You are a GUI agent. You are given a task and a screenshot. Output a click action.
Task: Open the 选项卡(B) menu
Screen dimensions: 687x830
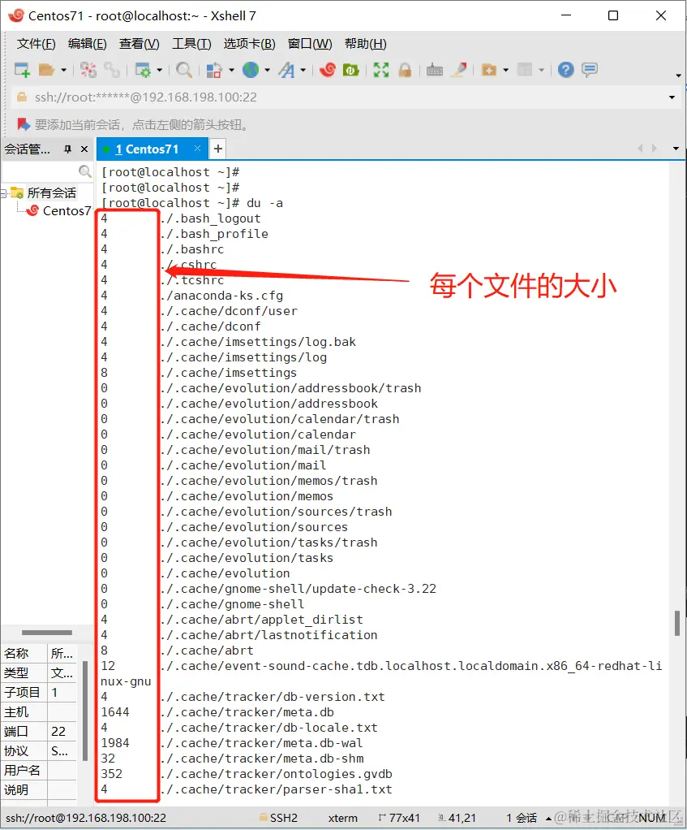250,44
